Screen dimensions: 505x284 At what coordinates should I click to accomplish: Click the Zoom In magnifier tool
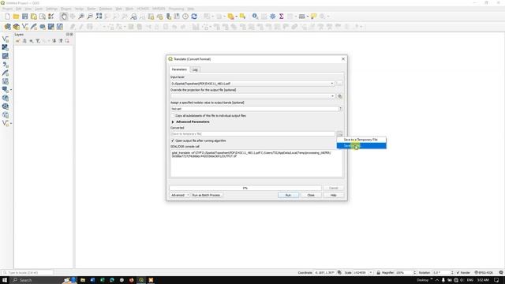tap(81, 17)
